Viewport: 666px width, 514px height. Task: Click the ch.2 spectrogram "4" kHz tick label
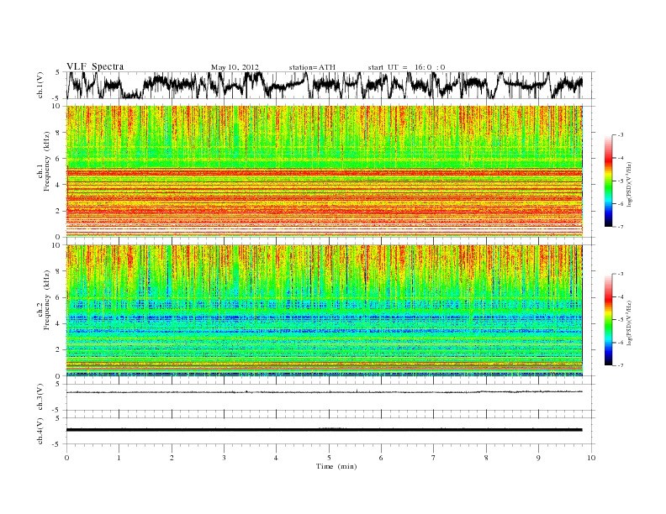tap(59, 324)
